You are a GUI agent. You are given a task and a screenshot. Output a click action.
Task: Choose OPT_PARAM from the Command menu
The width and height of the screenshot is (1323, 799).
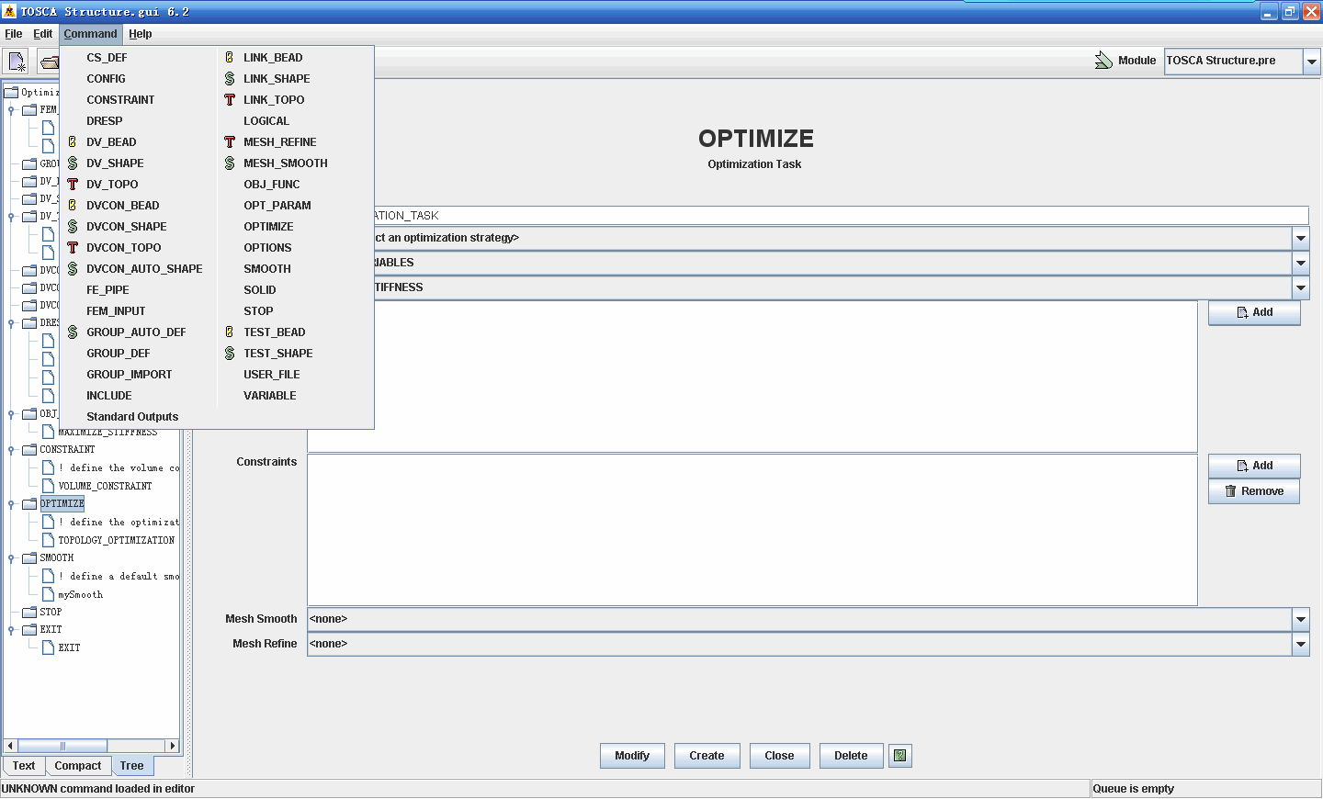[277, 206]
